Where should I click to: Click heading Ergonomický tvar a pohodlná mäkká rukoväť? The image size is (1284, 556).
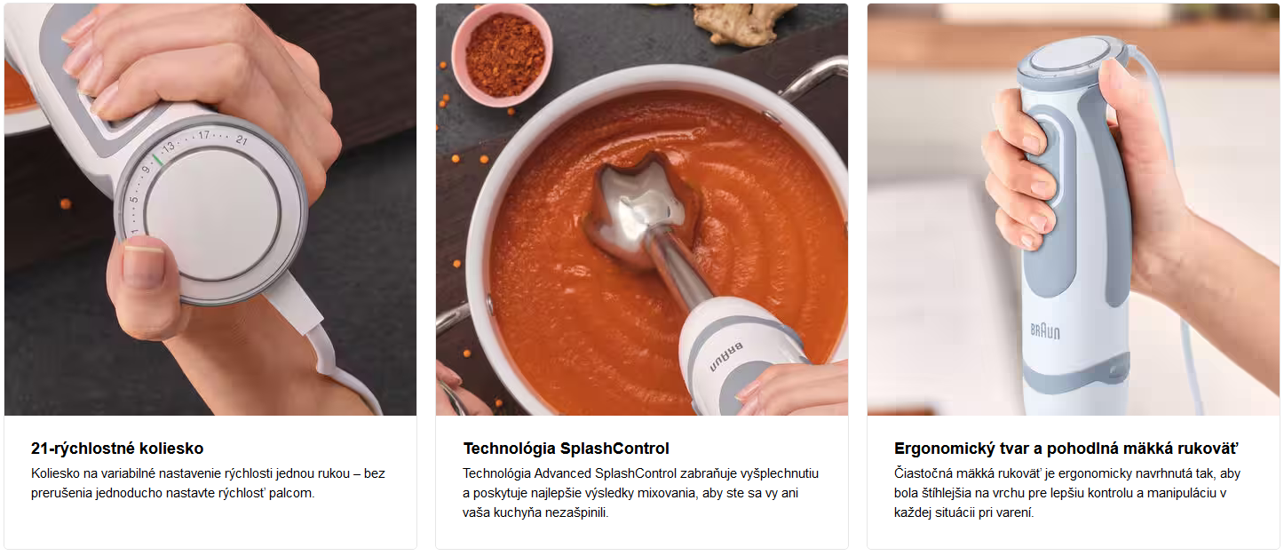coord(1066,449)
